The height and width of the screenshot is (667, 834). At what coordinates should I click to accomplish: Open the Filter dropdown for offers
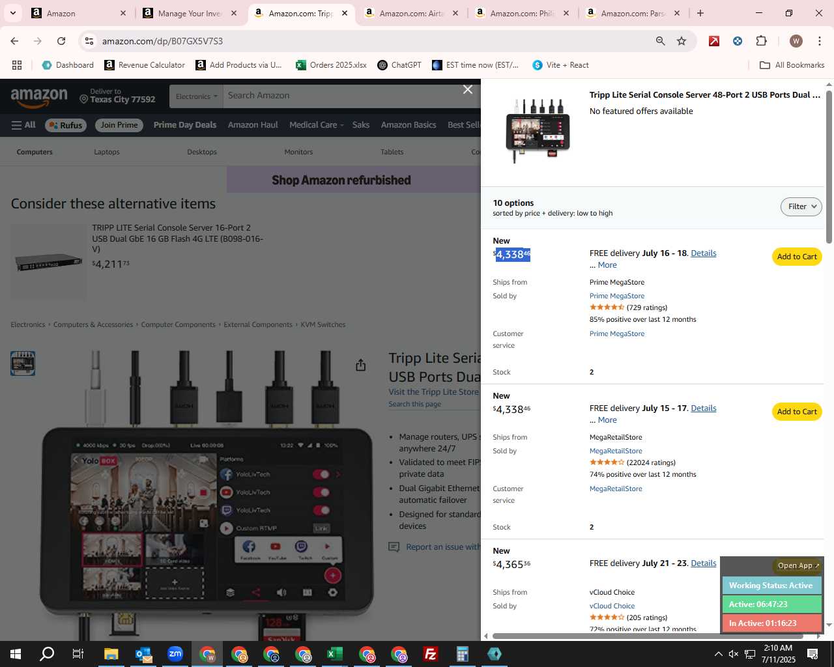[801, 206]
